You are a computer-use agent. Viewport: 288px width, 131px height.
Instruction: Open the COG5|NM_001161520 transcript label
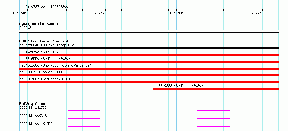click(36, 124)
